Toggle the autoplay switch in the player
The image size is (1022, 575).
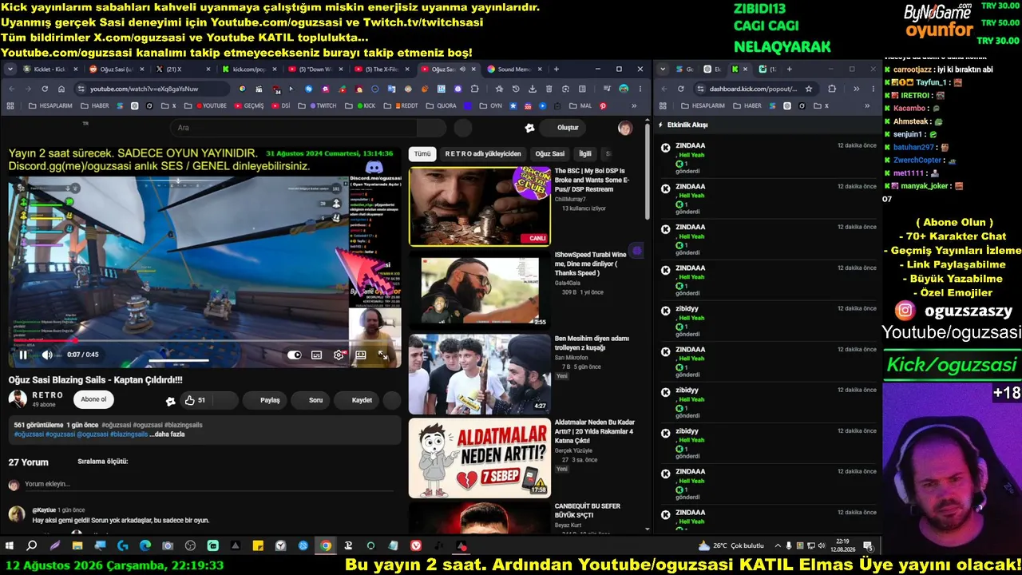(x=295, y=355)
